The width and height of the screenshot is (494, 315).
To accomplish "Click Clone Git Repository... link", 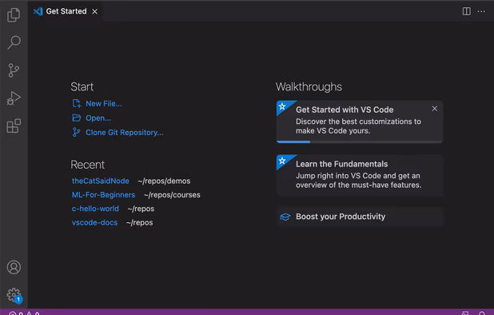I will [x=125, y=133].
